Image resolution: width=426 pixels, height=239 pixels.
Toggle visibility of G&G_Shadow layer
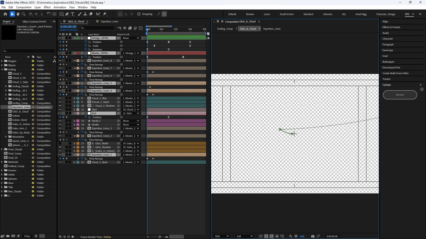tap(60, 147)
